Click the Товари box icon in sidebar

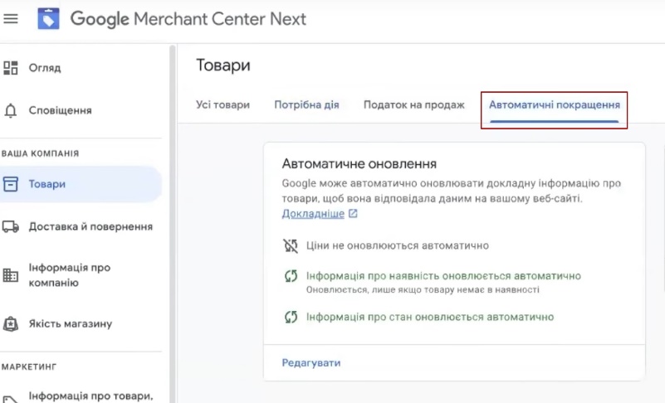pos(11,184)
